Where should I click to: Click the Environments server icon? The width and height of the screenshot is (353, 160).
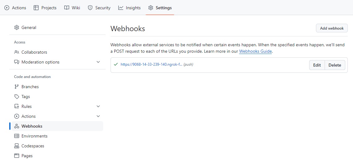coord(17,136)
